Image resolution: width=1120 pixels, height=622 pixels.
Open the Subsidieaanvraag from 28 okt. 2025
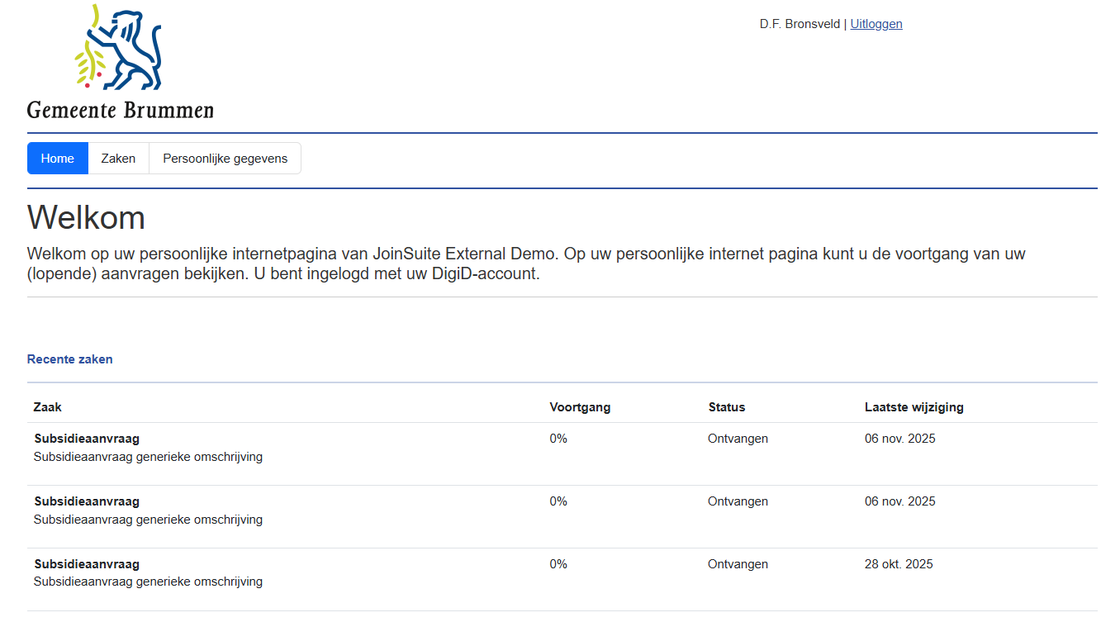pos(86,564)
